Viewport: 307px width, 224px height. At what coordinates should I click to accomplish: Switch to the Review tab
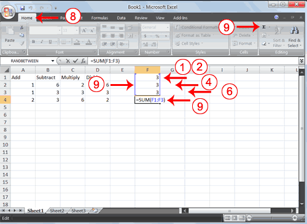pos(141,18)
